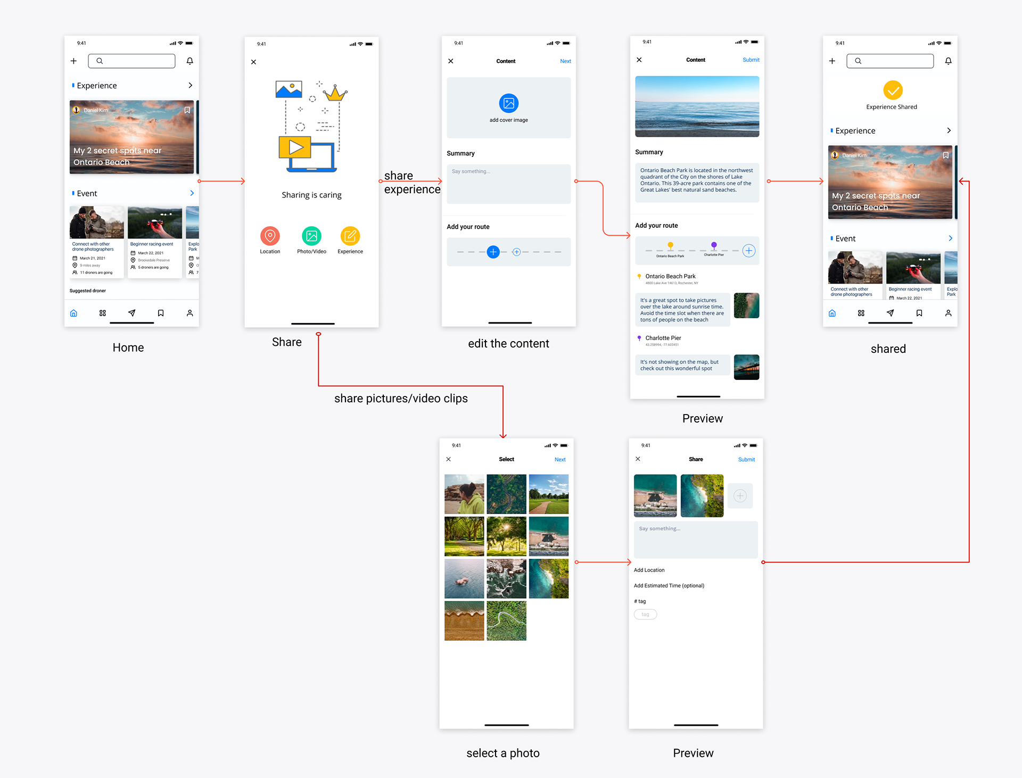This screenshot has width=1022, height=778.
Task: Expand Event section arrow on shared screen
Action: click(950, 238)
